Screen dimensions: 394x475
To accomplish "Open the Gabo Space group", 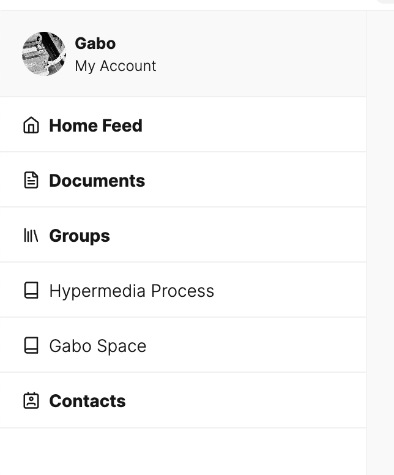I will click(98, 346).
